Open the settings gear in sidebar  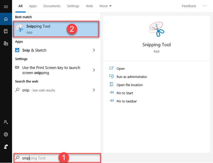tap(6, 134)
